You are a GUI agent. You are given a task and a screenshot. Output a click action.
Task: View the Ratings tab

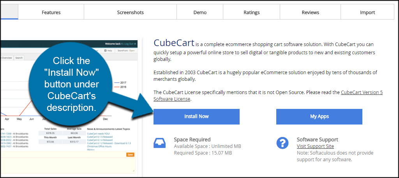[x=252, y=12]
